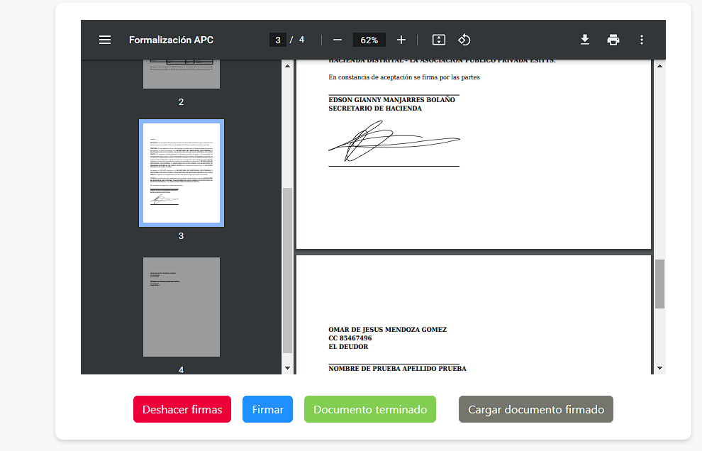Click the En constancia de aceptación sentence

coord(404,77)
